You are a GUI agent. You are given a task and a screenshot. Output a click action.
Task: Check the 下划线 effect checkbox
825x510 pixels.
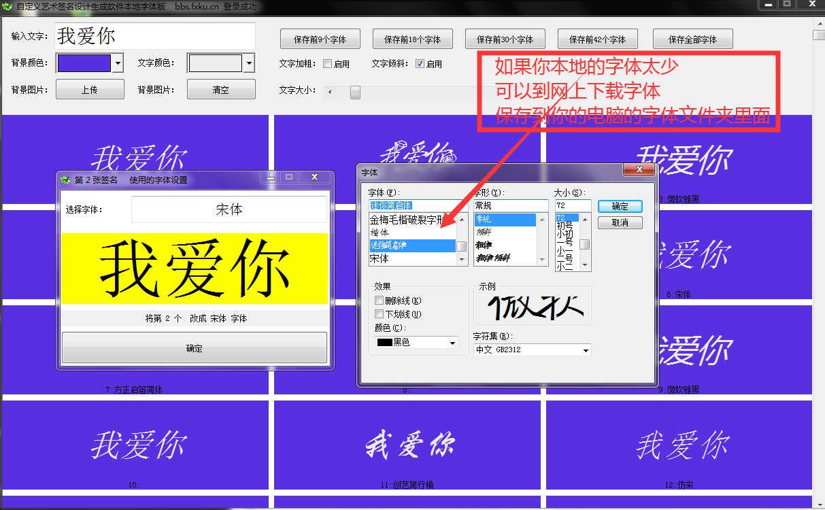380,314
